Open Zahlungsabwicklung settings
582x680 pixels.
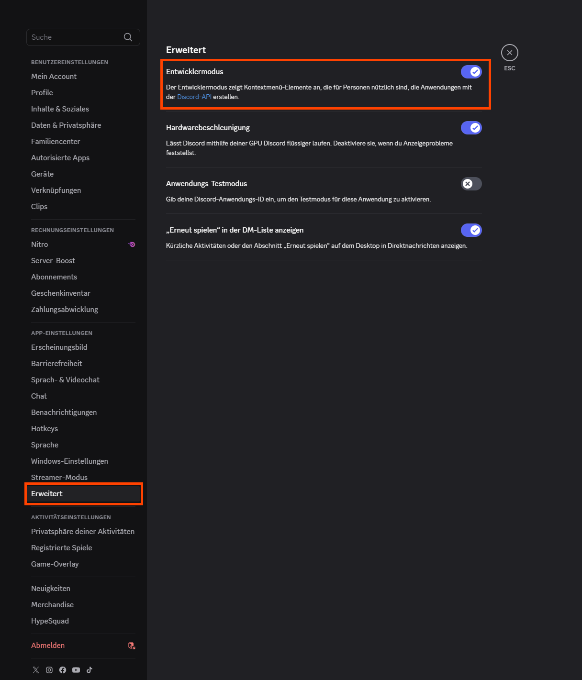point(83,310)
